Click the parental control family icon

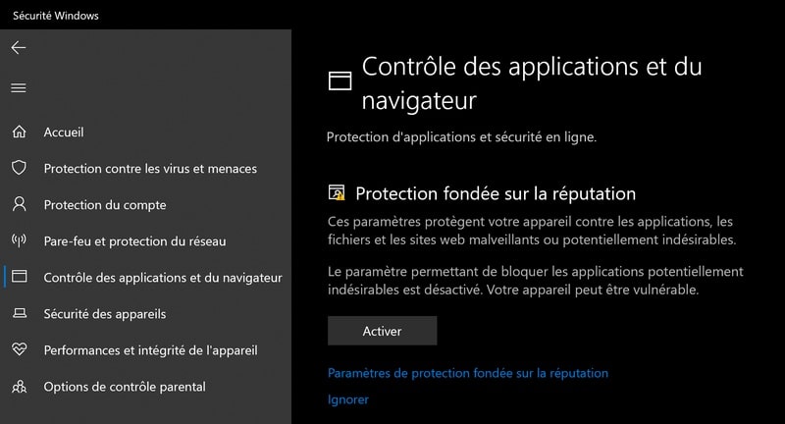(x=19, y=386)
